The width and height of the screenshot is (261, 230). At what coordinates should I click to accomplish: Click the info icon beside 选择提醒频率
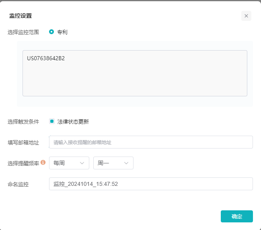click(x=43, y=163)
